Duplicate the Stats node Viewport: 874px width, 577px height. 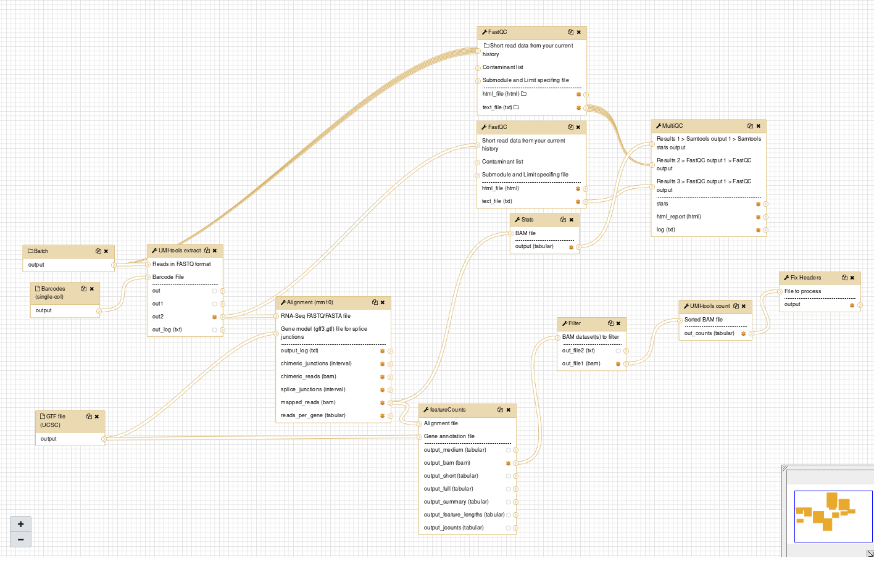tap(563, 220)
